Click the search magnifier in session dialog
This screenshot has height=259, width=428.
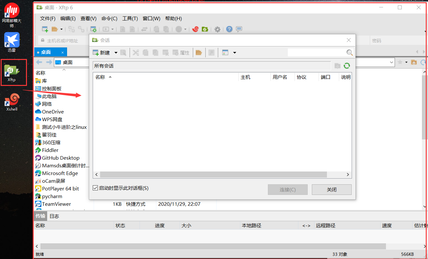click(x=349, y=52)
